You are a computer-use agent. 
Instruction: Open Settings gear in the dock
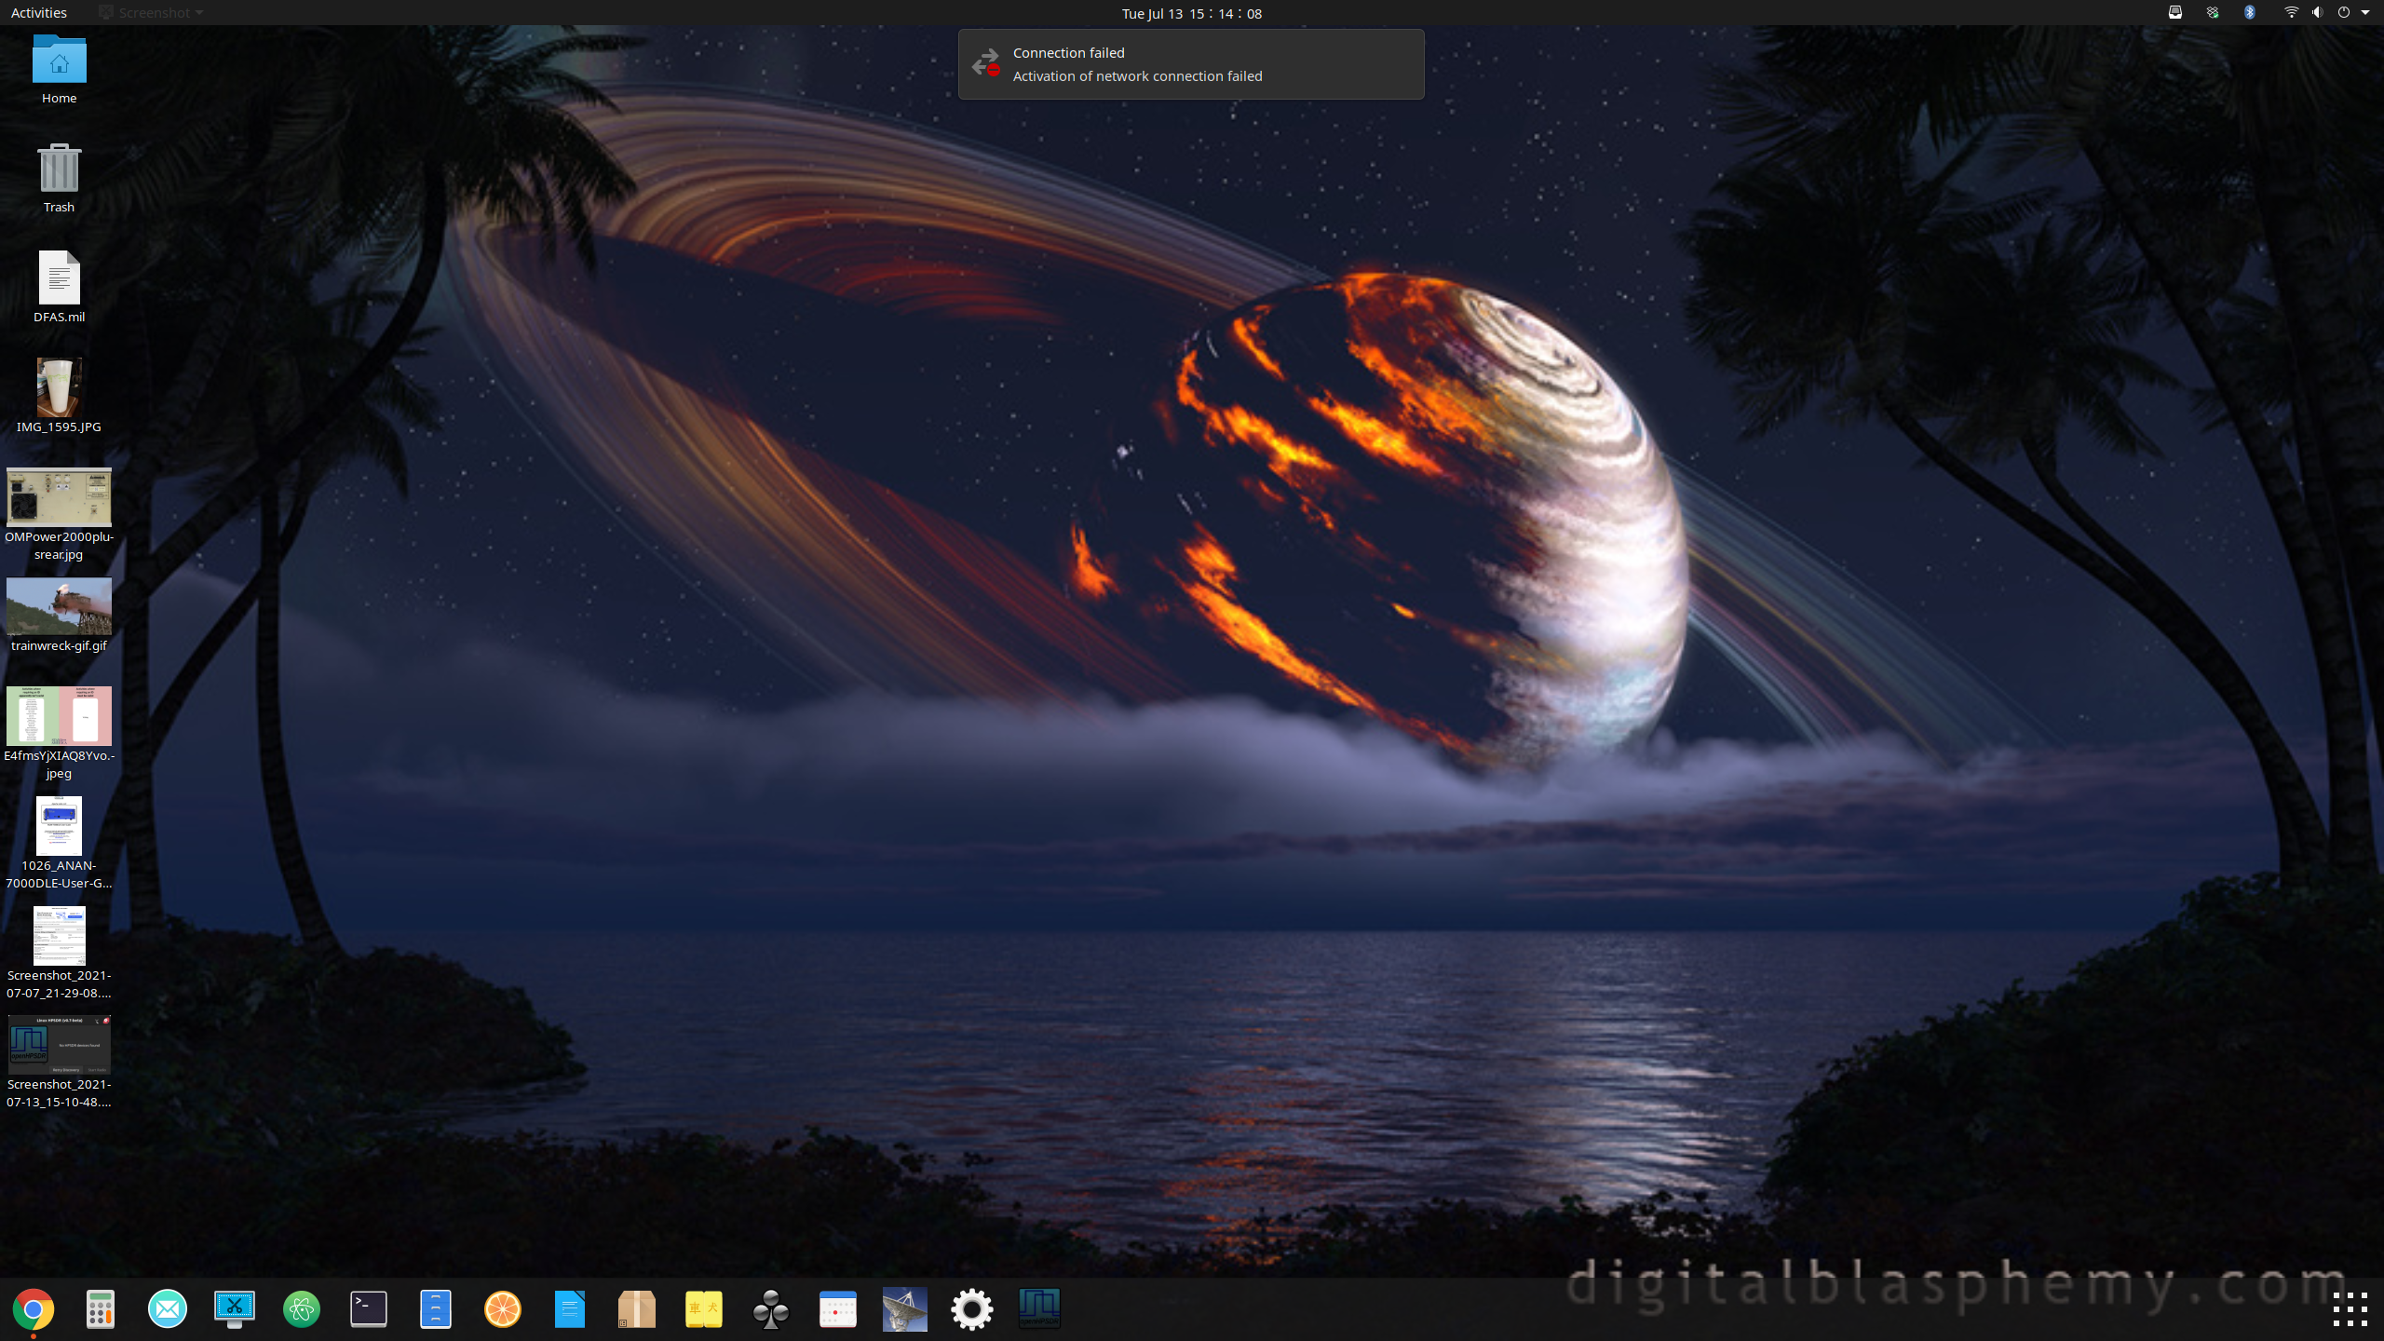972,1309
